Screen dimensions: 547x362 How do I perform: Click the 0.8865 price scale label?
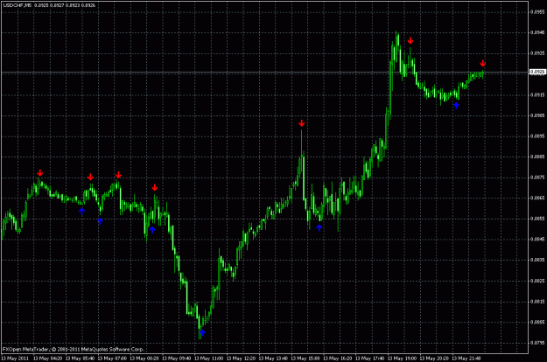point(537,198)
